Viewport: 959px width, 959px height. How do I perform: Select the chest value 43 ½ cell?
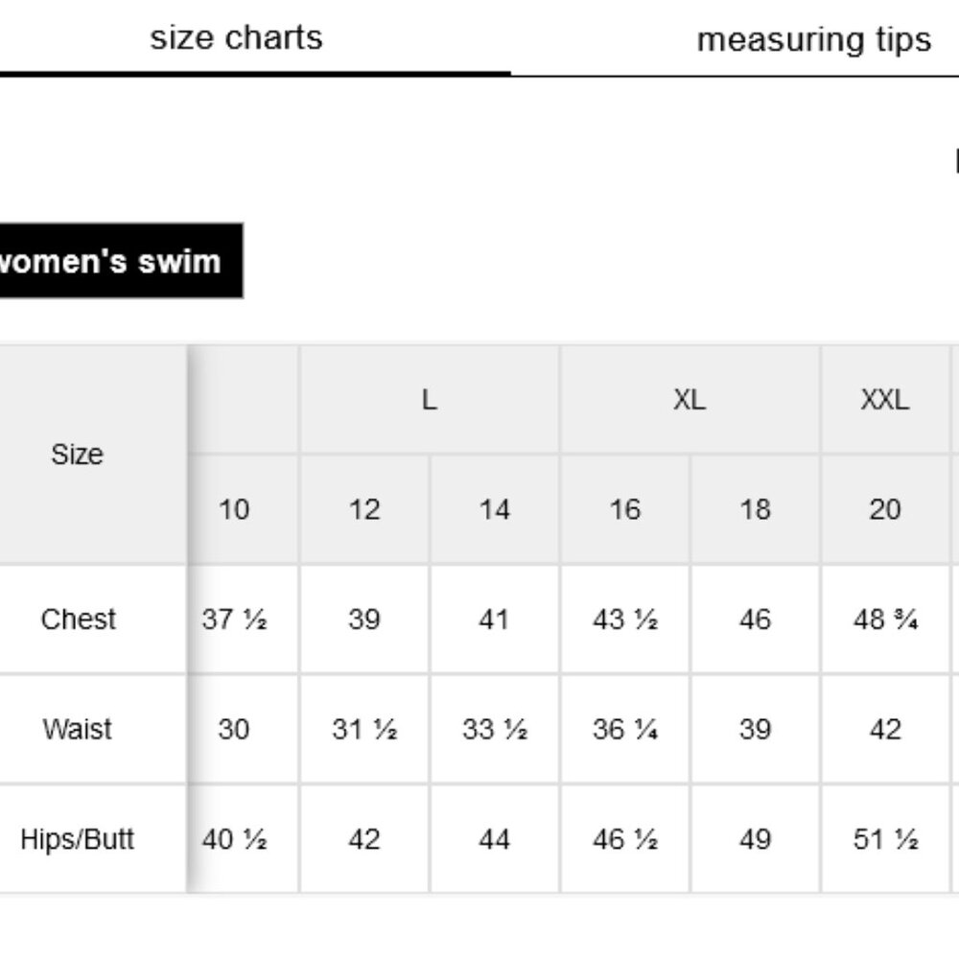(x=625, y=619)
